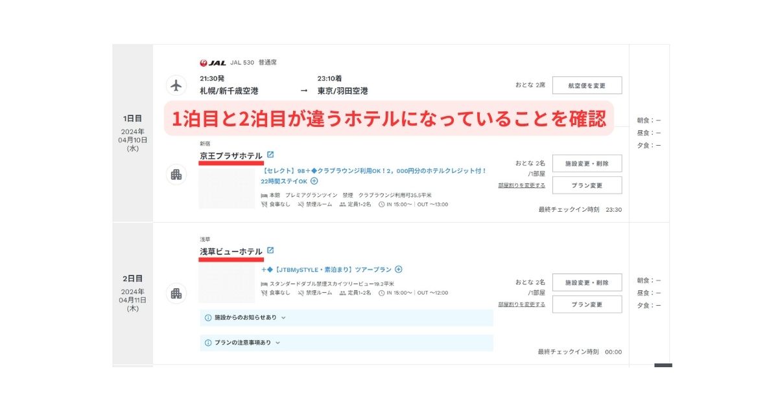Viewport: 778px width, 408px height.
Task: Click plus icon after 22時間ステイOK plan
Action: click(314, 181)
